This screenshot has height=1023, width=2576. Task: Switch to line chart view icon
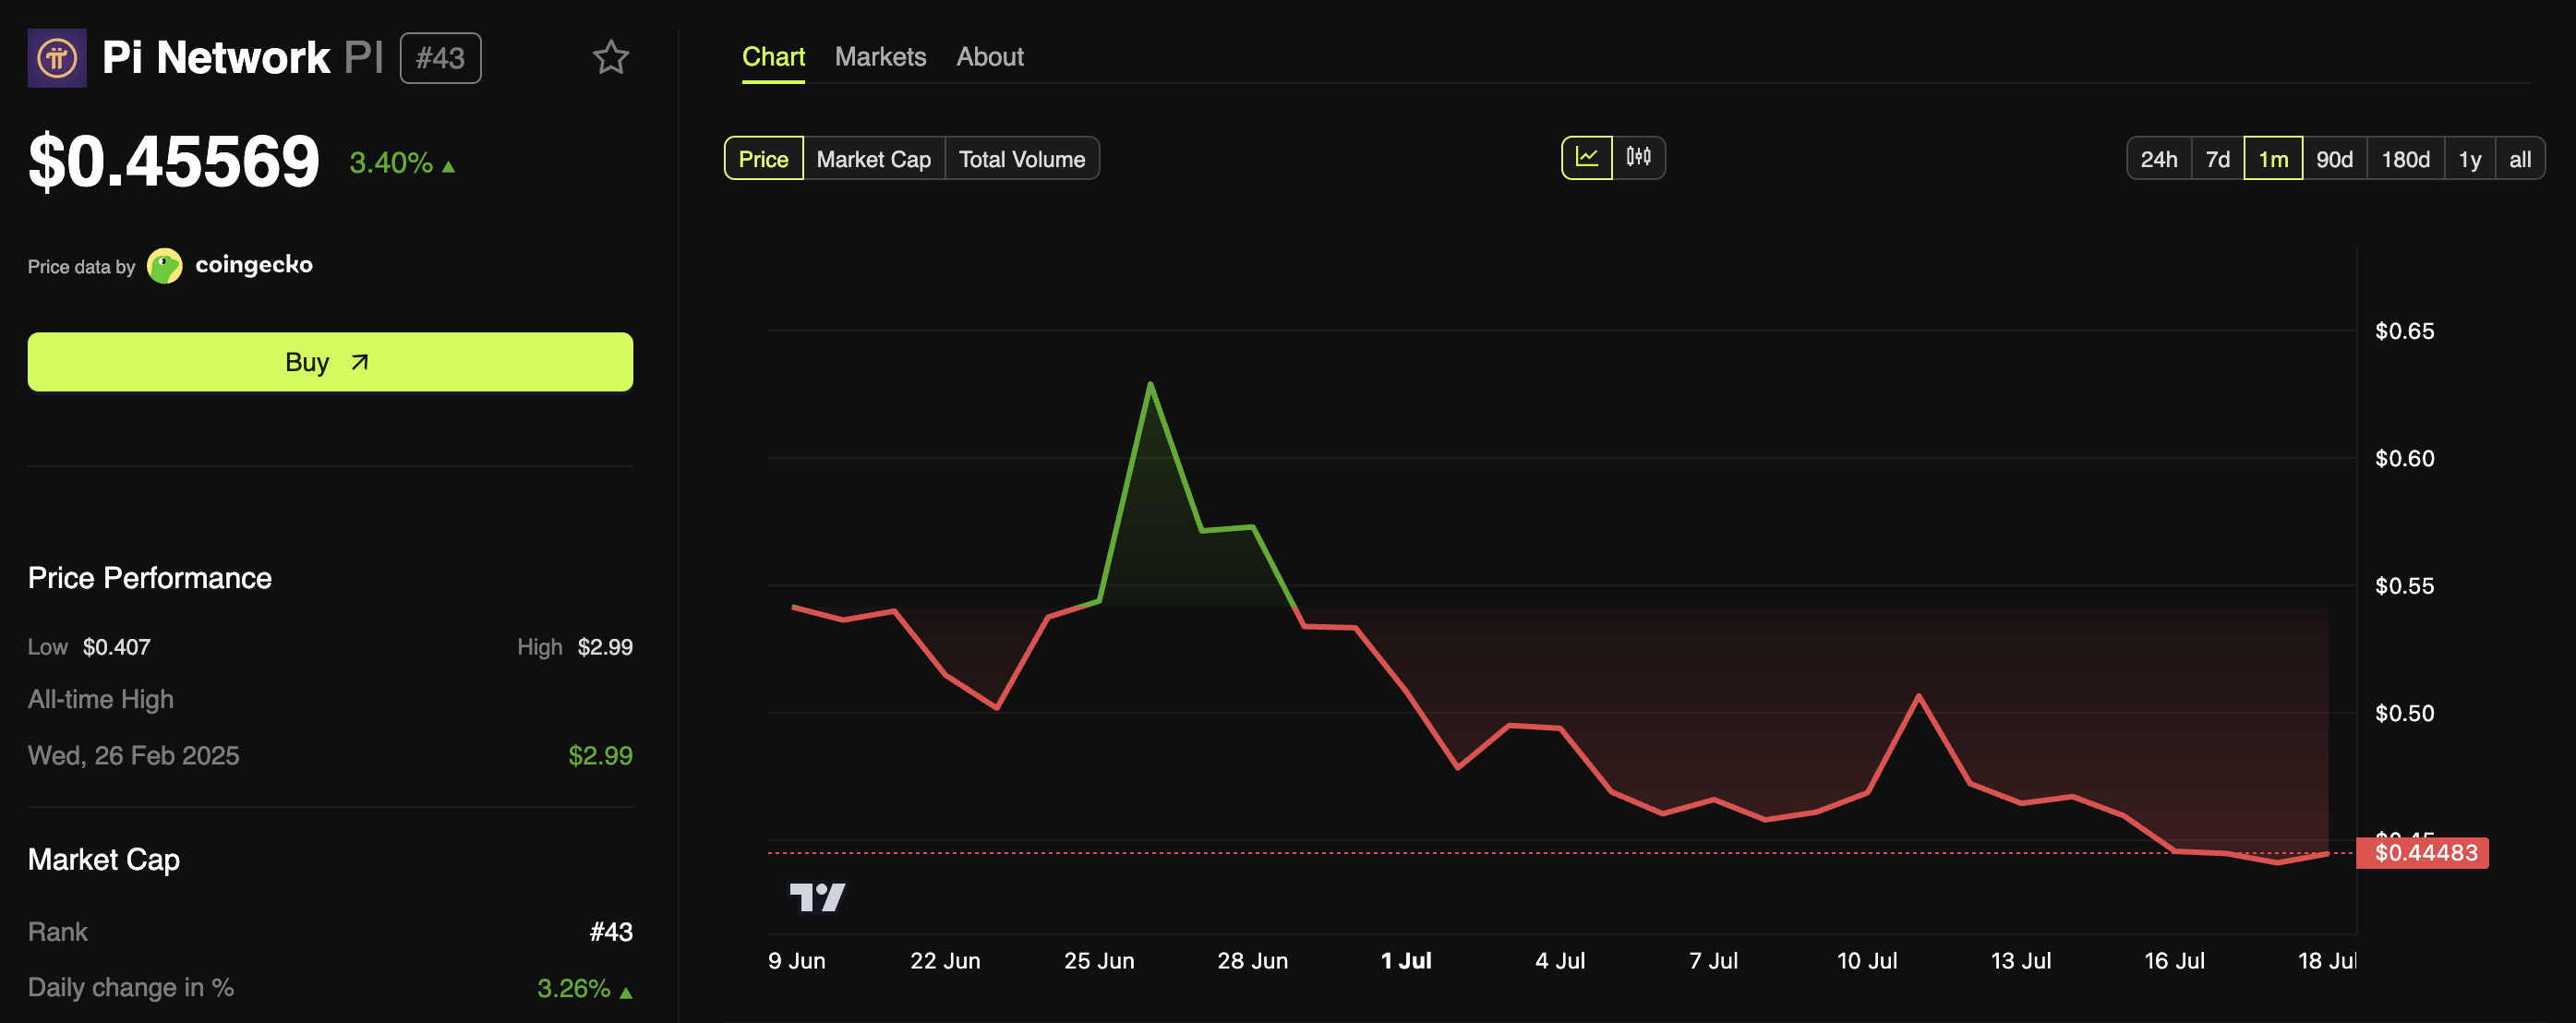(1586, 158)
